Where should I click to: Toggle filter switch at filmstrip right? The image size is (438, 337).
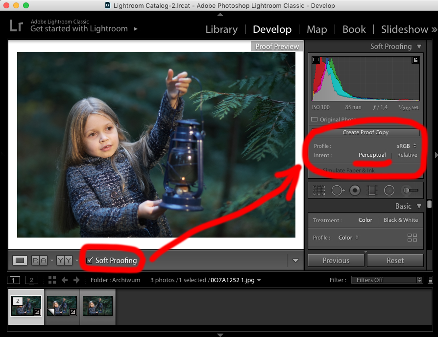[x=430, y=280]
